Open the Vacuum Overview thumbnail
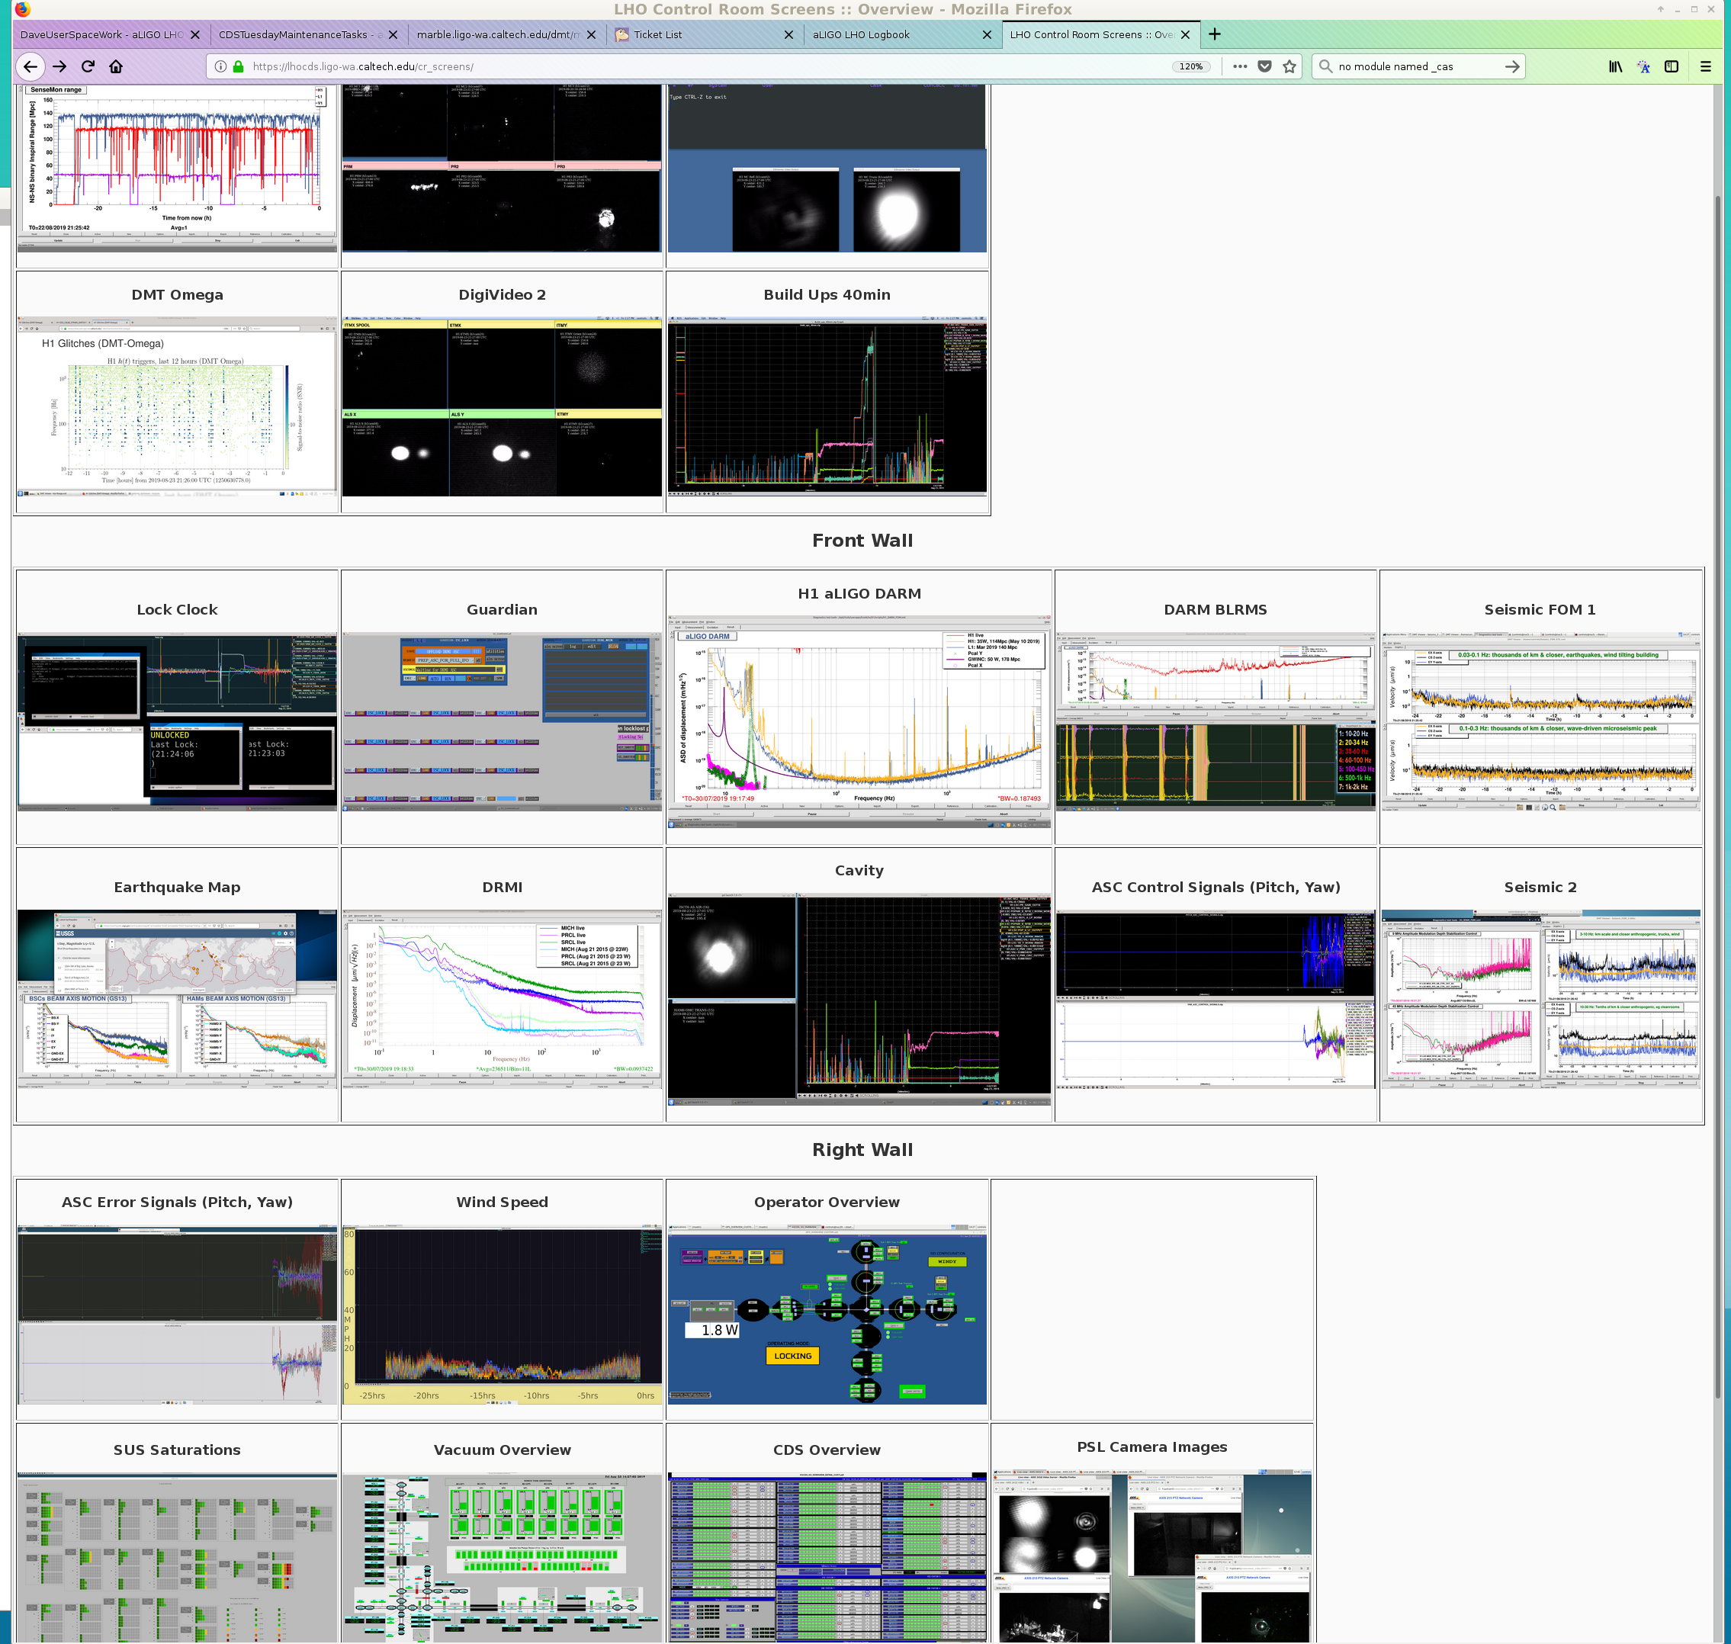 pos(503,1558)
